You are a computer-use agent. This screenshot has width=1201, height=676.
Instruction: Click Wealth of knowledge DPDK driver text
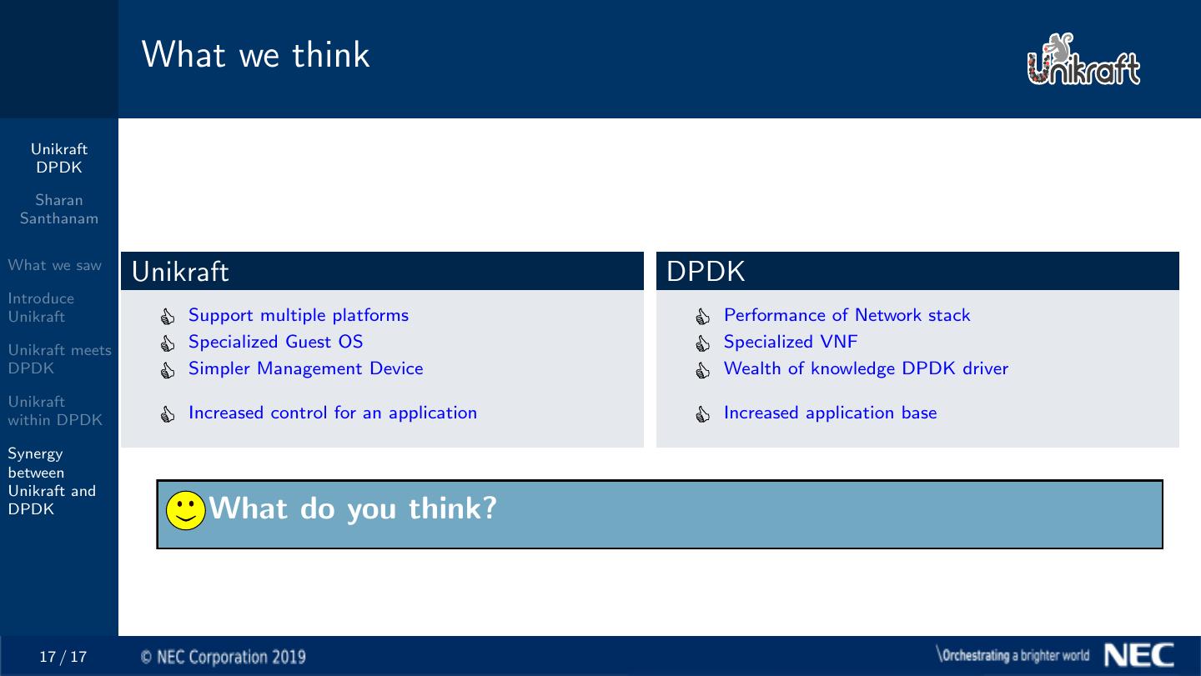click(867, 369)
